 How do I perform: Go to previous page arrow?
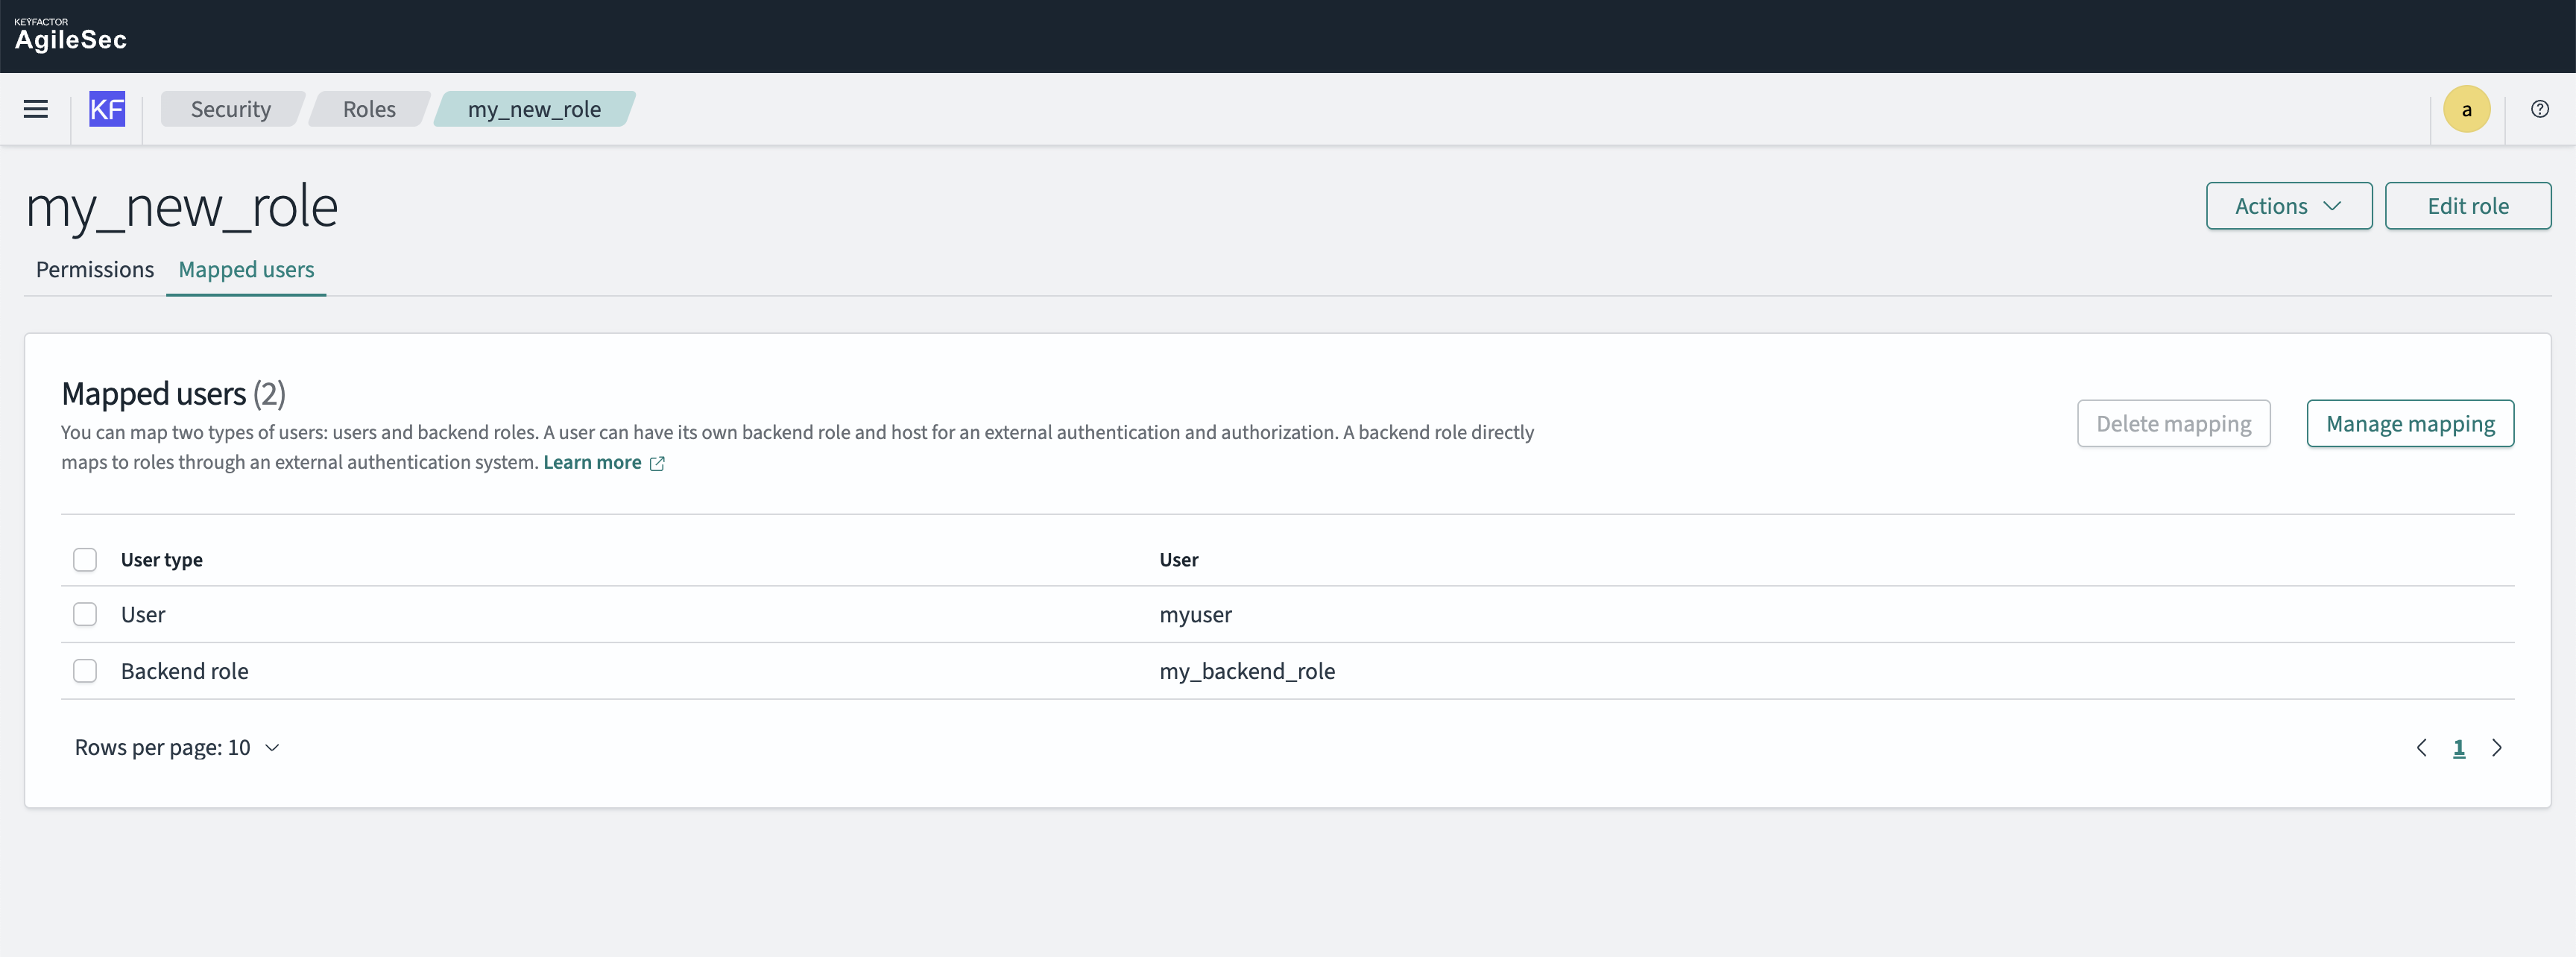[2421, 747]
